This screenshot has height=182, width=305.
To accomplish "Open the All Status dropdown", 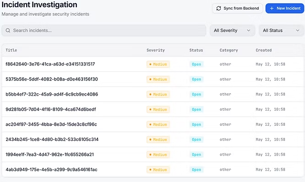I will click(281, 31).
